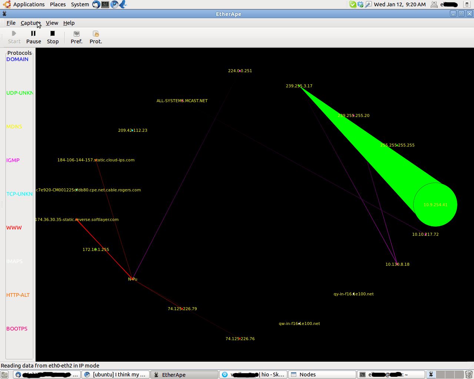Image resolution: width=474 pixels, height=379 pixels.
Task: Select the EtherApe taskbar button
Action: [184, 375]
